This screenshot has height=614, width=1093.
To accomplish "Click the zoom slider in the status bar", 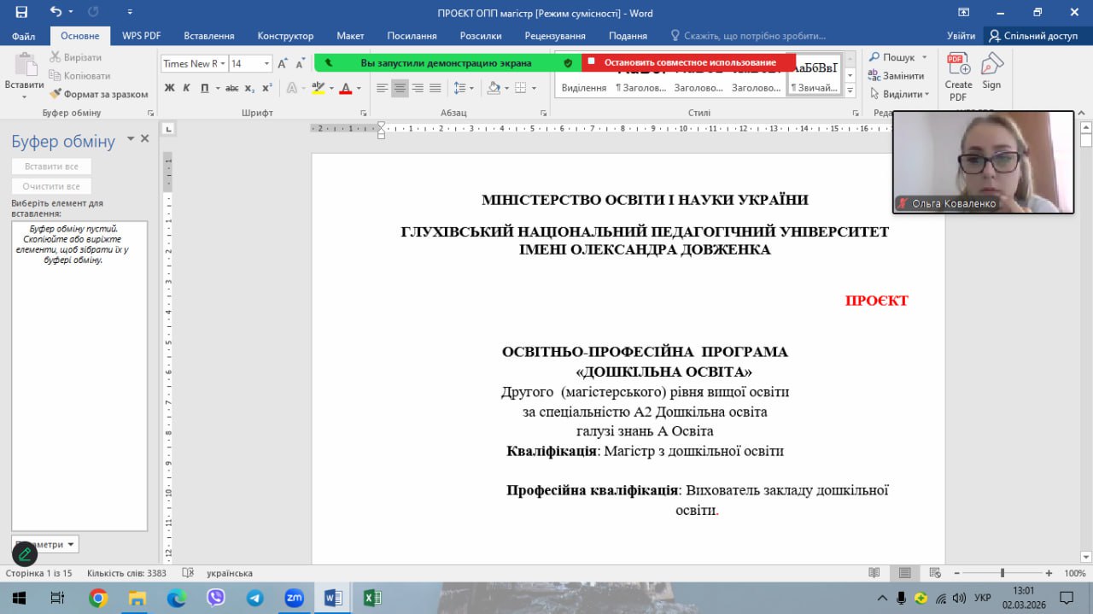I will tap(1002, 573).
